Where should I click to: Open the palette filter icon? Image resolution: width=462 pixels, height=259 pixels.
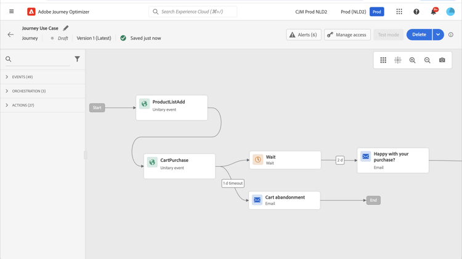pyautogui.click(x=77, y=59)
